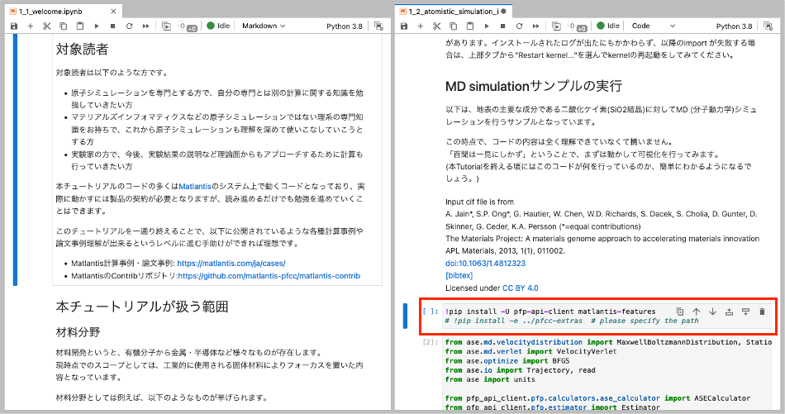The image size is (785, 414).
Task: Move the pip install cell down
Action: tap(712, 312)
